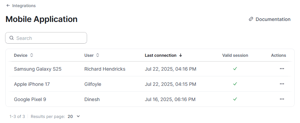Image resolution: width=300 pixels, height=123 pixels.
Task: Sort table by Device header
Action: 21,55
